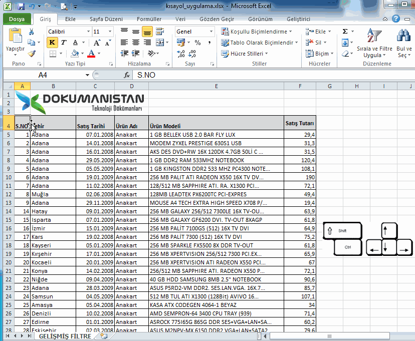Toggle bold K button
415x341 pixels.
coord(52,43)
